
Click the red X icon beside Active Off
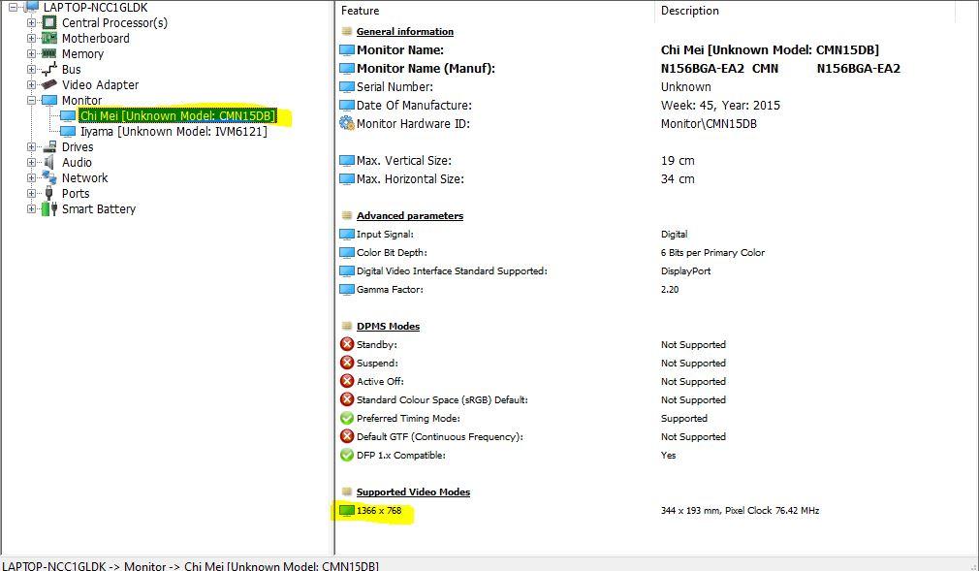[x=347, y=381]
